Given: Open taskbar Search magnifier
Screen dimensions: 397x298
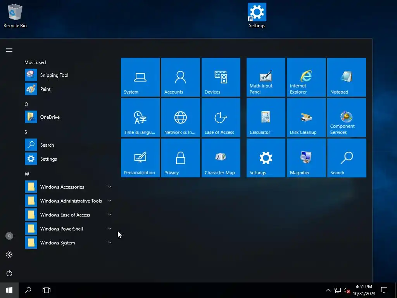Looking at the screenshot, I should pos(28,290).
